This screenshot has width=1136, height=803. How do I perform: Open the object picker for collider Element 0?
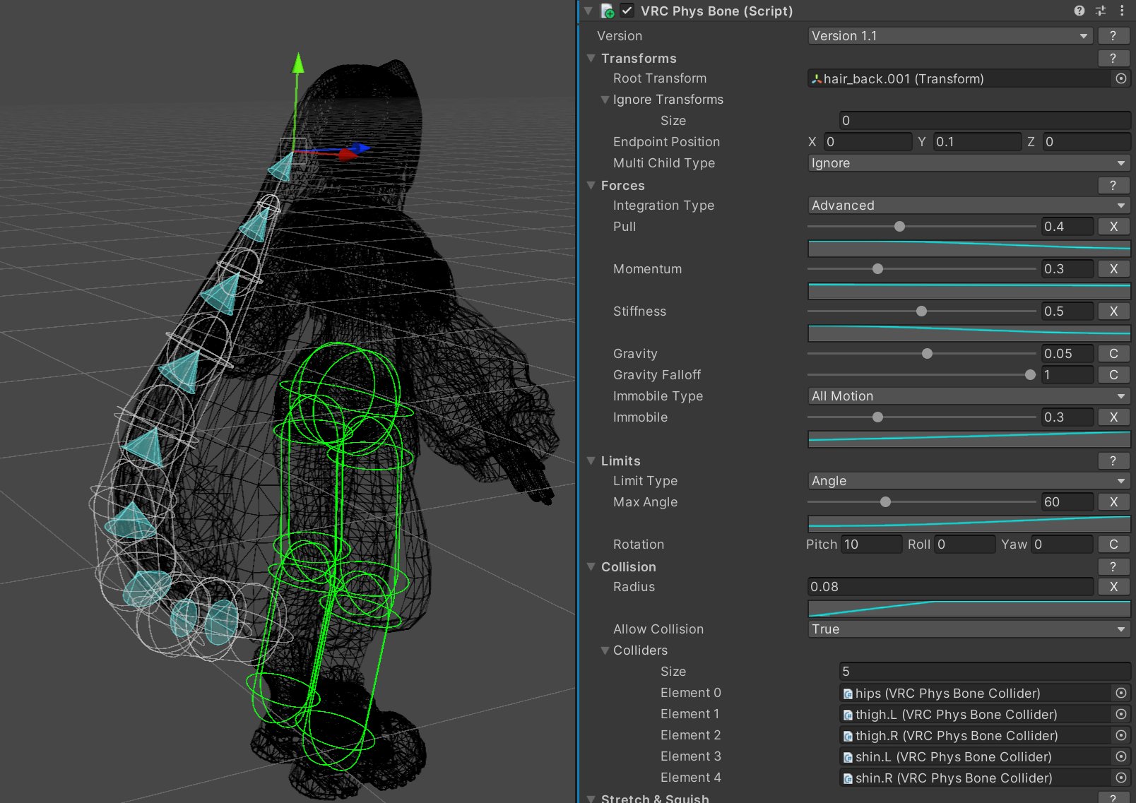coord(1121,693)
